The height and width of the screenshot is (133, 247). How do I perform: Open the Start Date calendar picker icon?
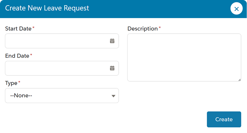point(112,41)
